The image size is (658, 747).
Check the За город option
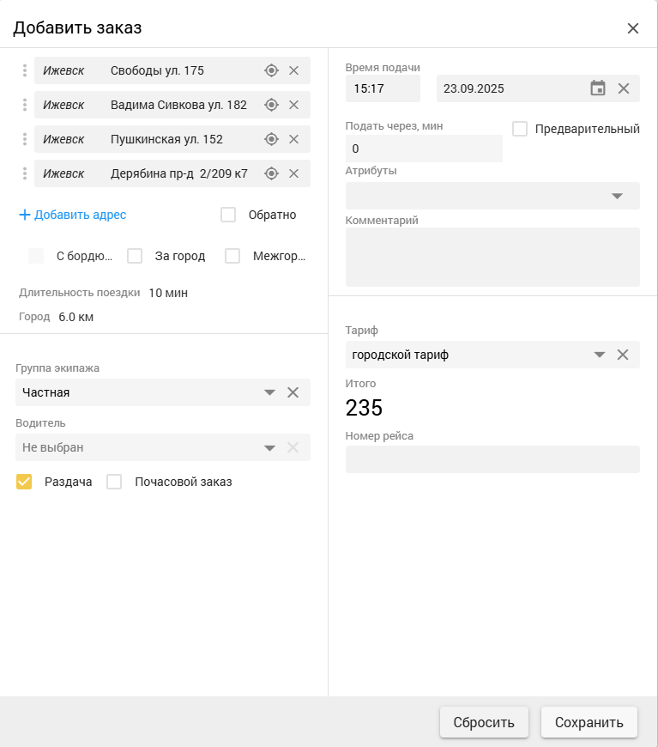(135, 256)
